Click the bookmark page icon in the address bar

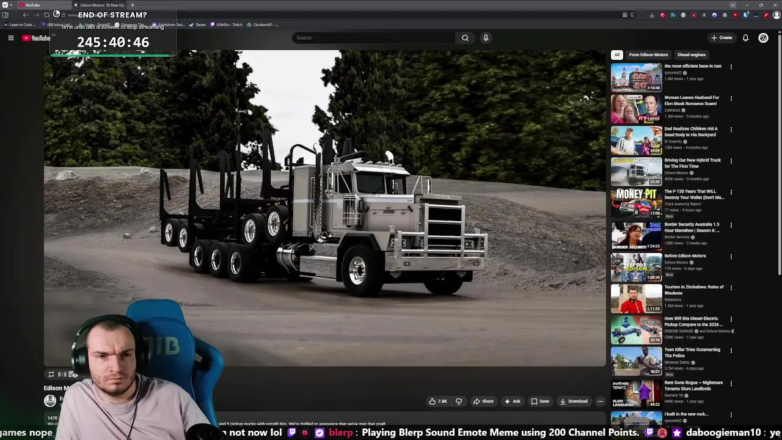pos(632,15)
